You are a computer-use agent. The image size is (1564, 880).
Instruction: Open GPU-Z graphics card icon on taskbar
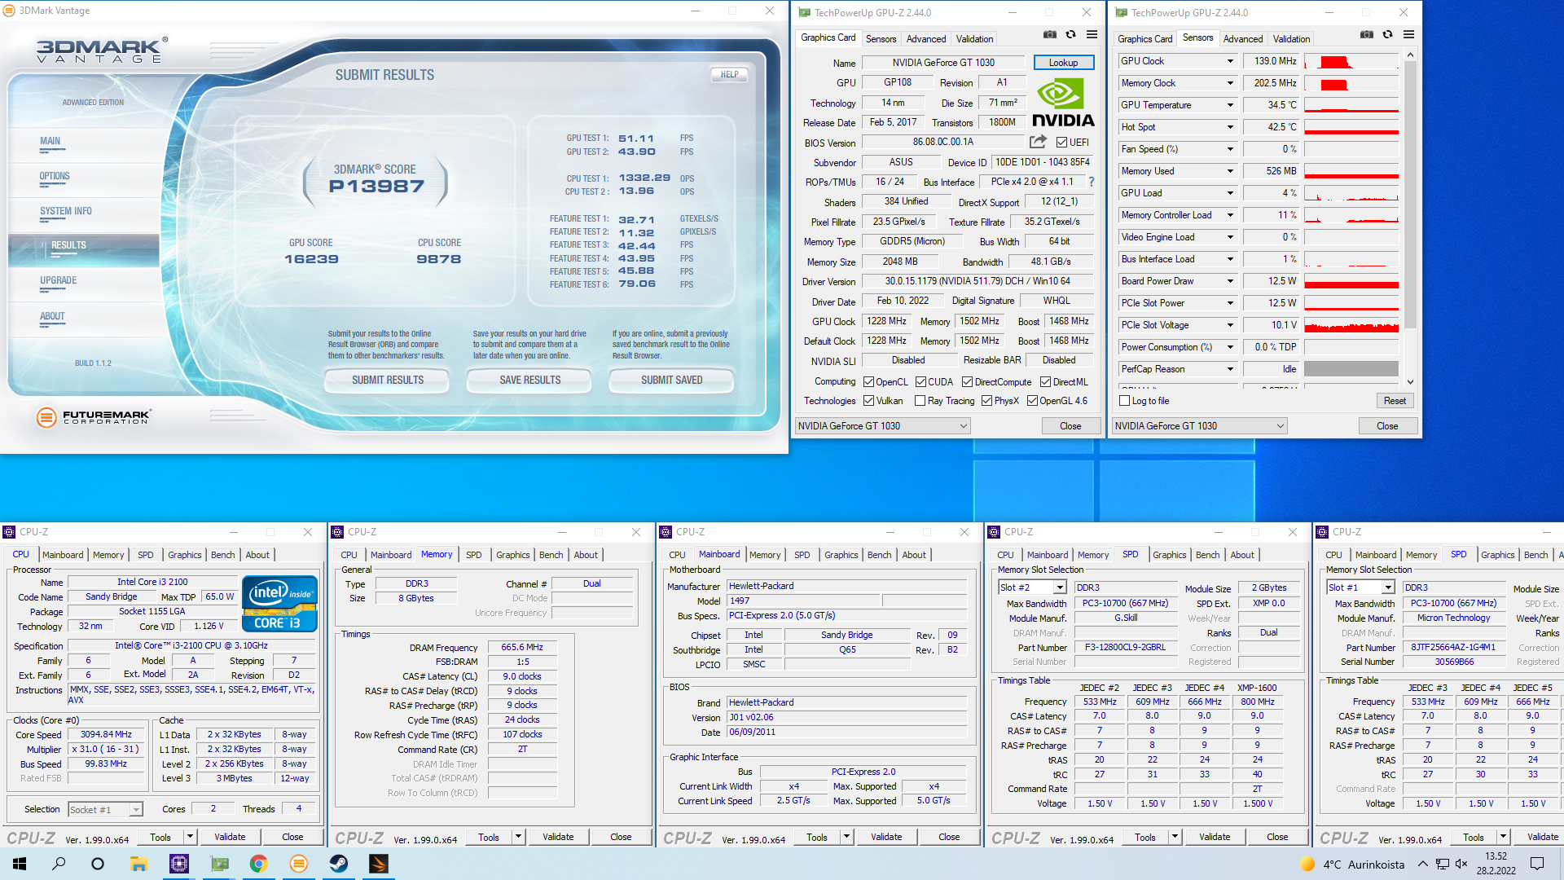point(219,864)
